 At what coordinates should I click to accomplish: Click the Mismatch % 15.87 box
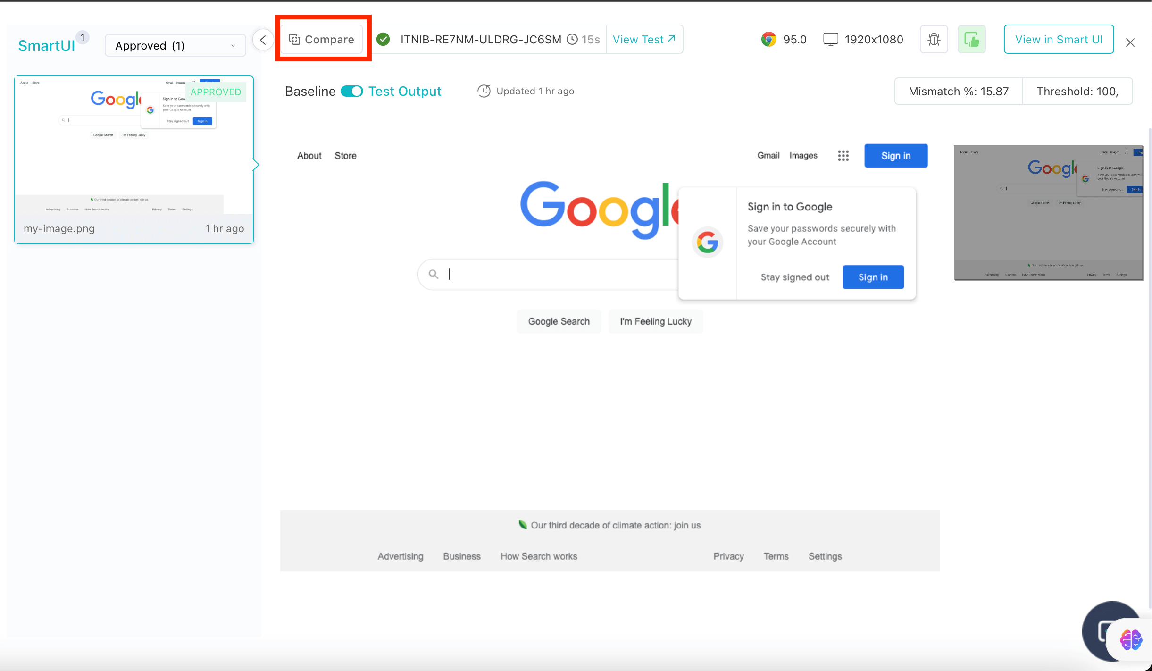[x=958, y=92]
